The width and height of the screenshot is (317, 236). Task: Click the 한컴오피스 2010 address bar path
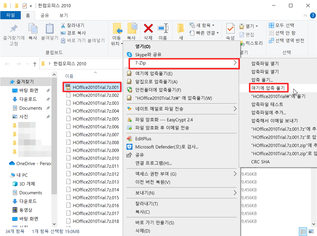click(70, 64)
